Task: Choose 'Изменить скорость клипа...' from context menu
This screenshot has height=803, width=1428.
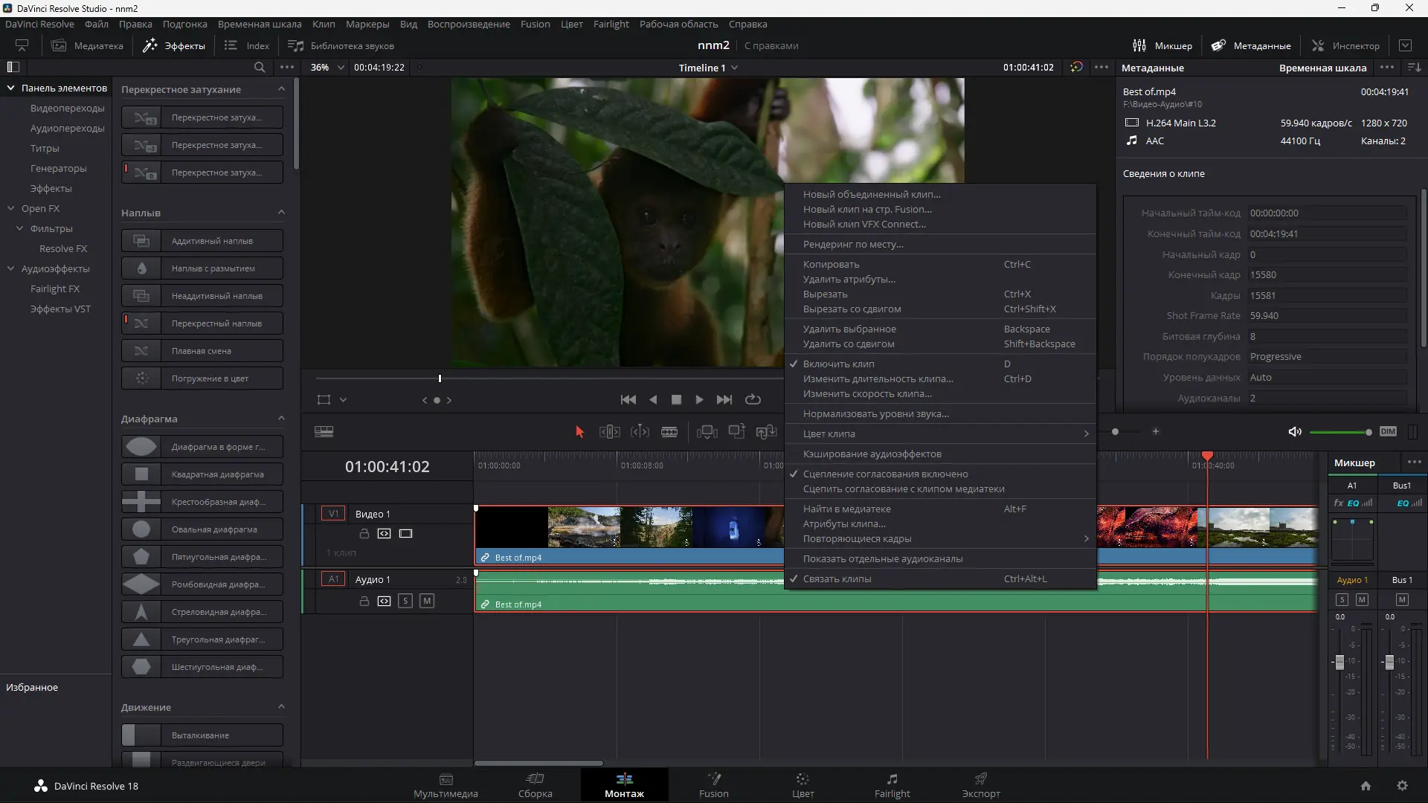Action: 866,393
